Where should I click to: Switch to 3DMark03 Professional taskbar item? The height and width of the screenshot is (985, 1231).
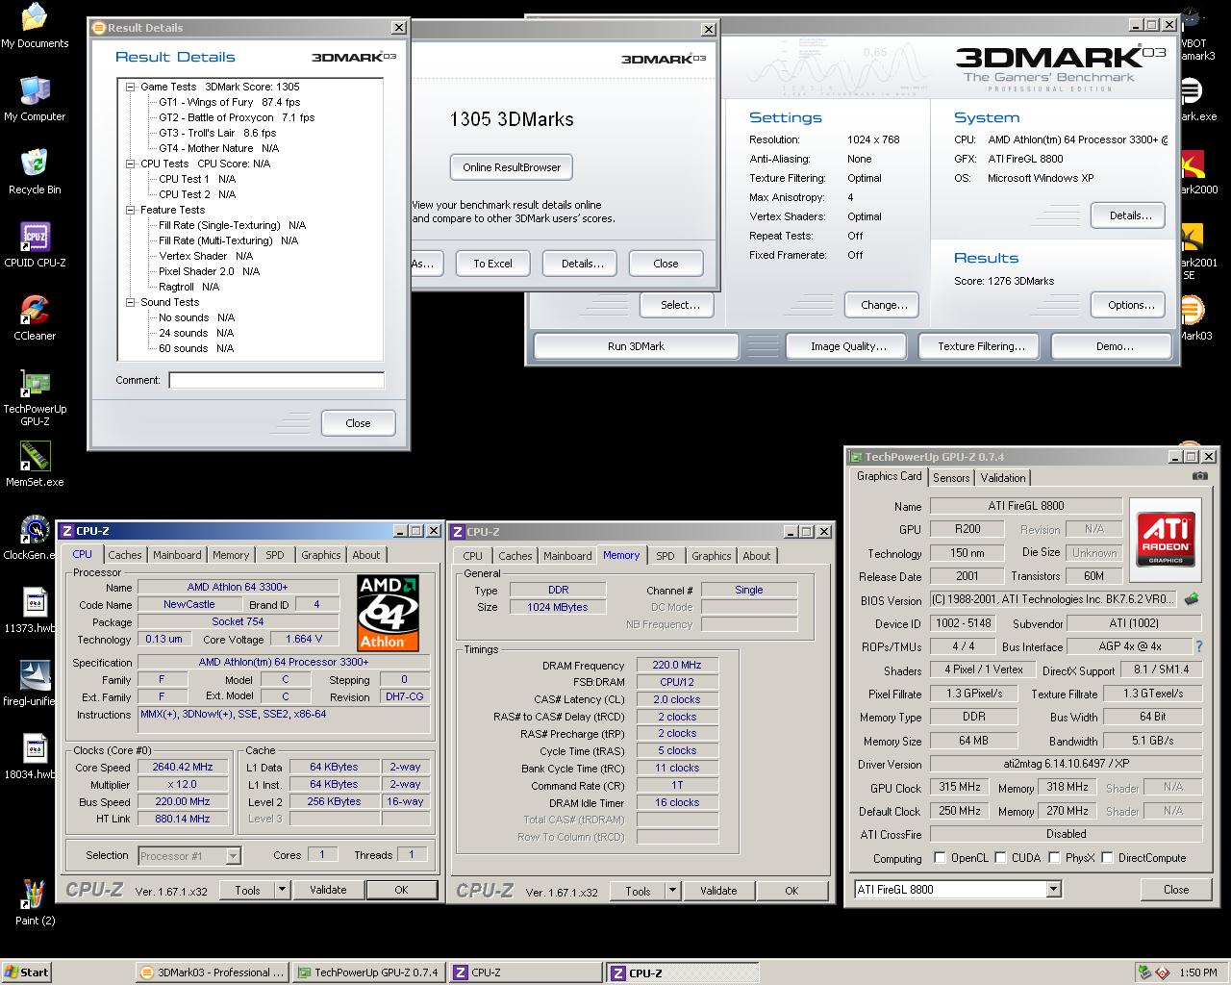[x=212, y=972]
